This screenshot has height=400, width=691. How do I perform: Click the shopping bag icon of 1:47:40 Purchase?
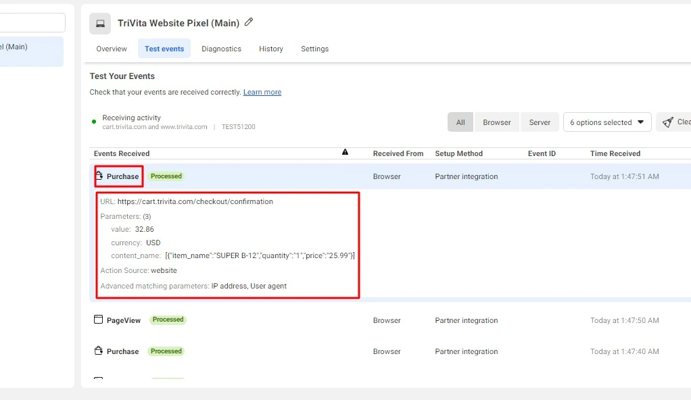(99, 351)
